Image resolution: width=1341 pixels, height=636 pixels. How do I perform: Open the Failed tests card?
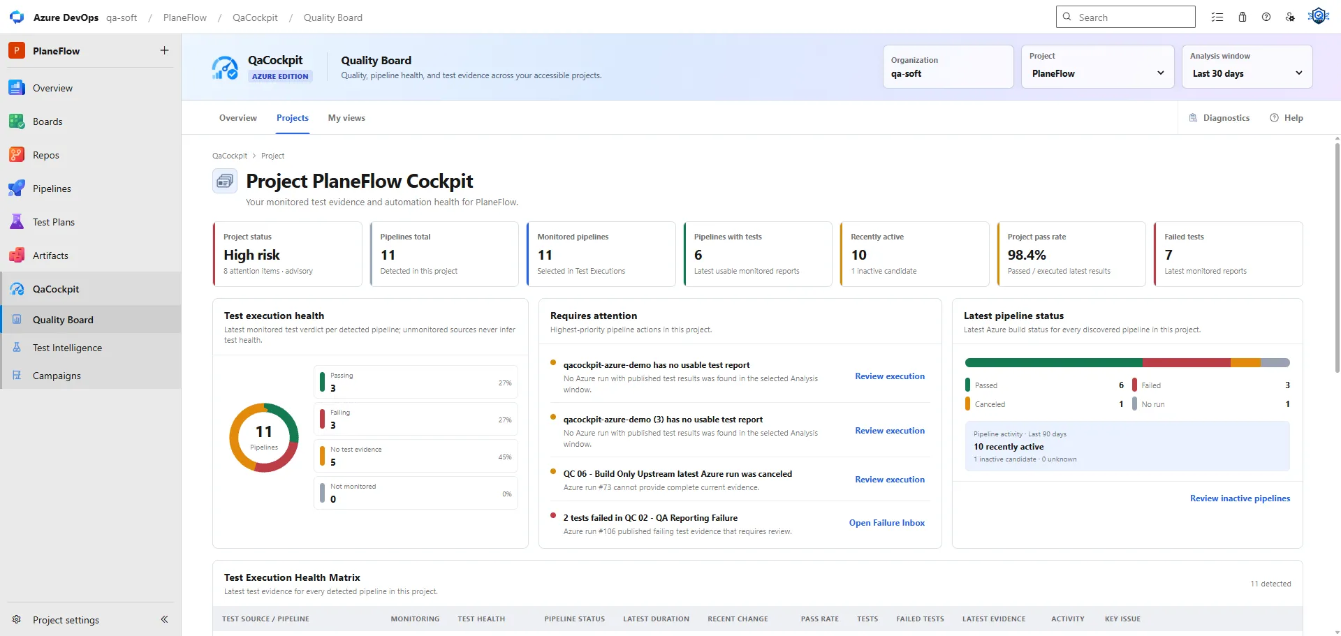1228,254
